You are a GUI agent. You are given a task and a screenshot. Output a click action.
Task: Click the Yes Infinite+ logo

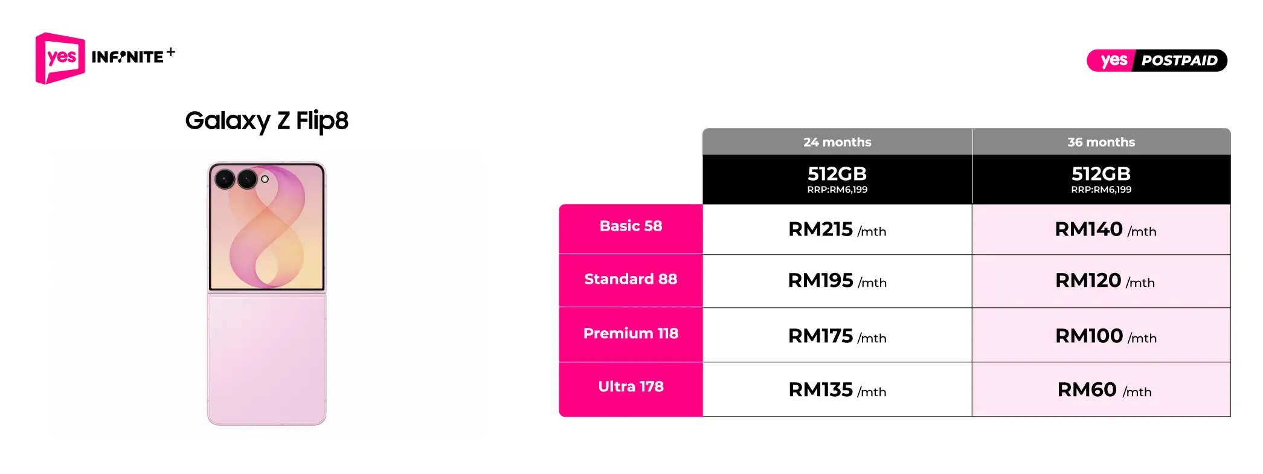(x=105, y=58)
